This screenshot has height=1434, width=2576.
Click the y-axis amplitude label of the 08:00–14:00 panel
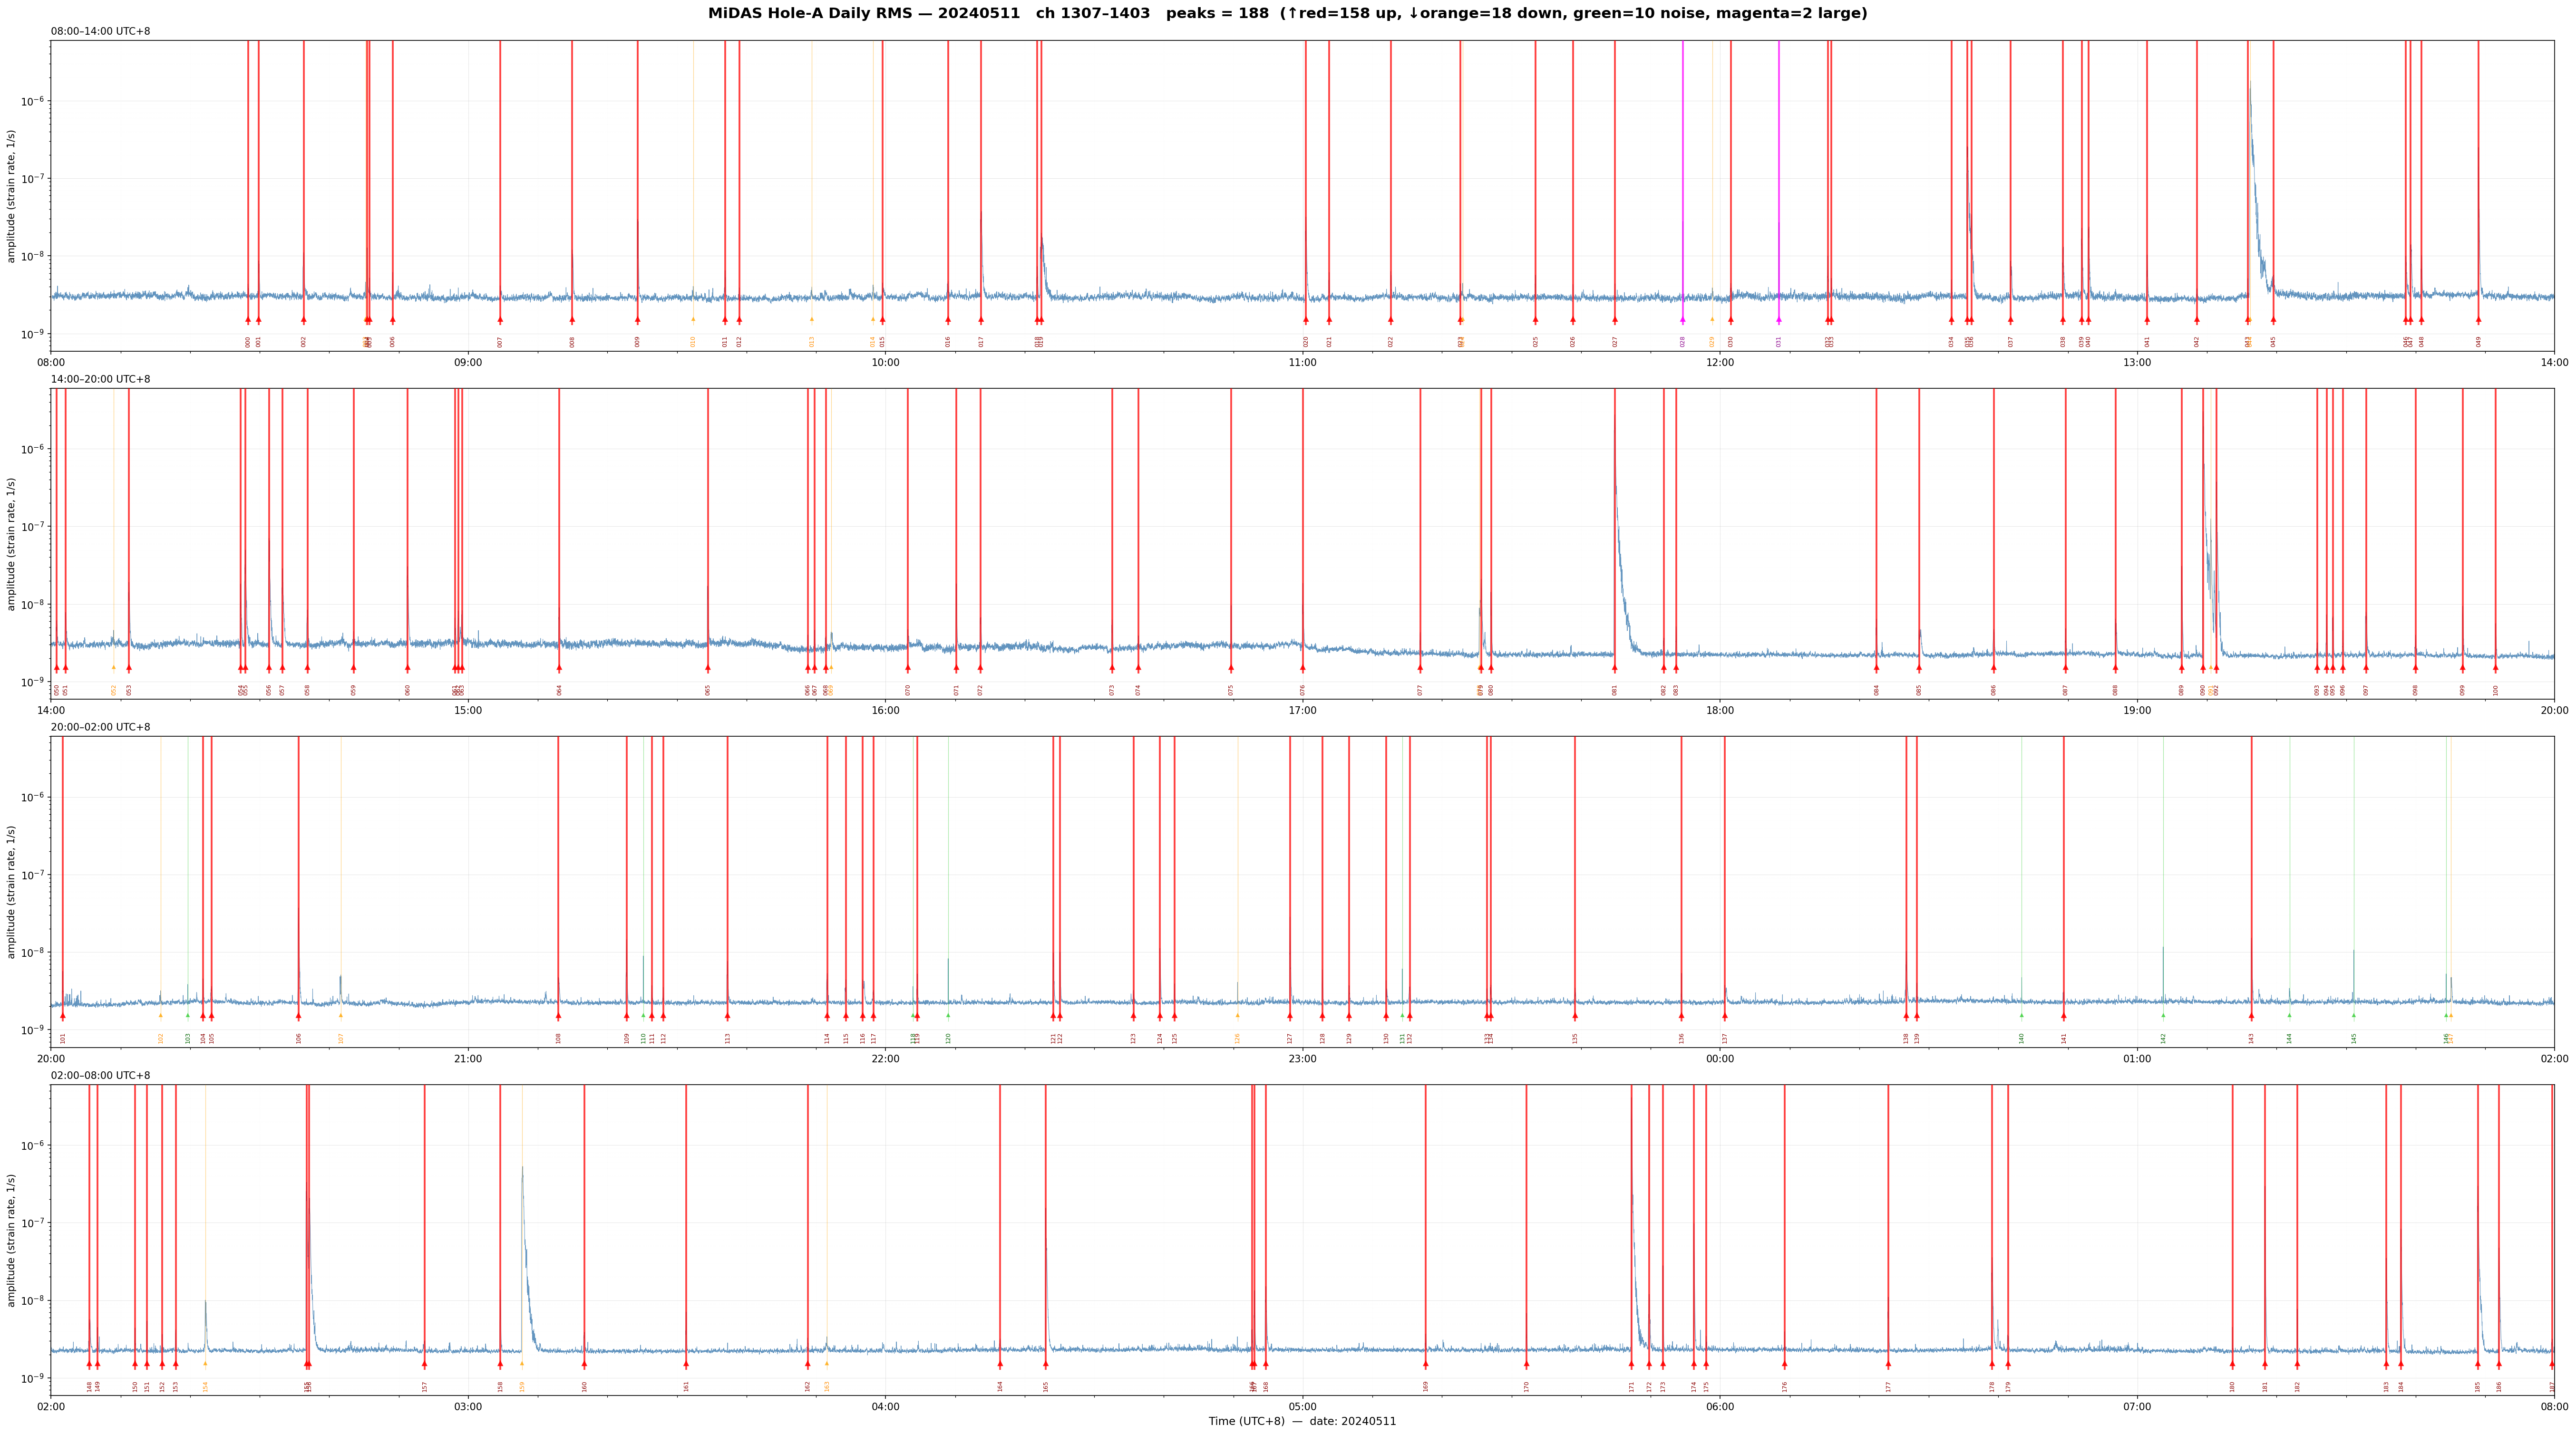[x=12, y=196]
